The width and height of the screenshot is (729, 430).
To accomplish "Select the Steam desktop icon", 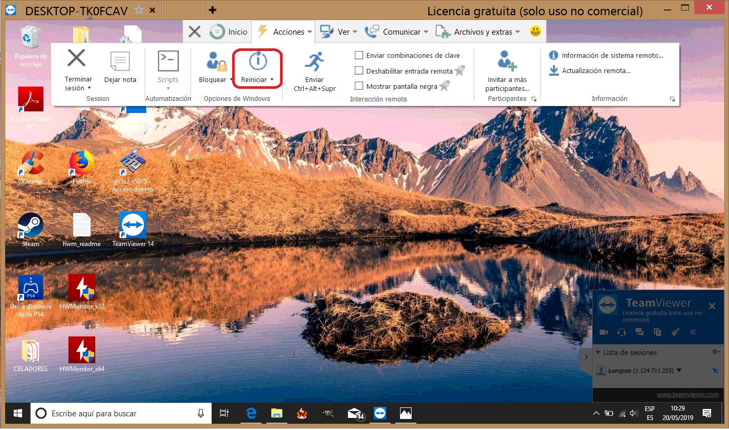I will click(x=31, y=230).
